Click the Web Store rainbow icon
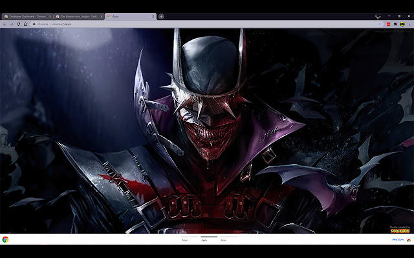The height and width of the screenshot is (258, 414). 408,239
